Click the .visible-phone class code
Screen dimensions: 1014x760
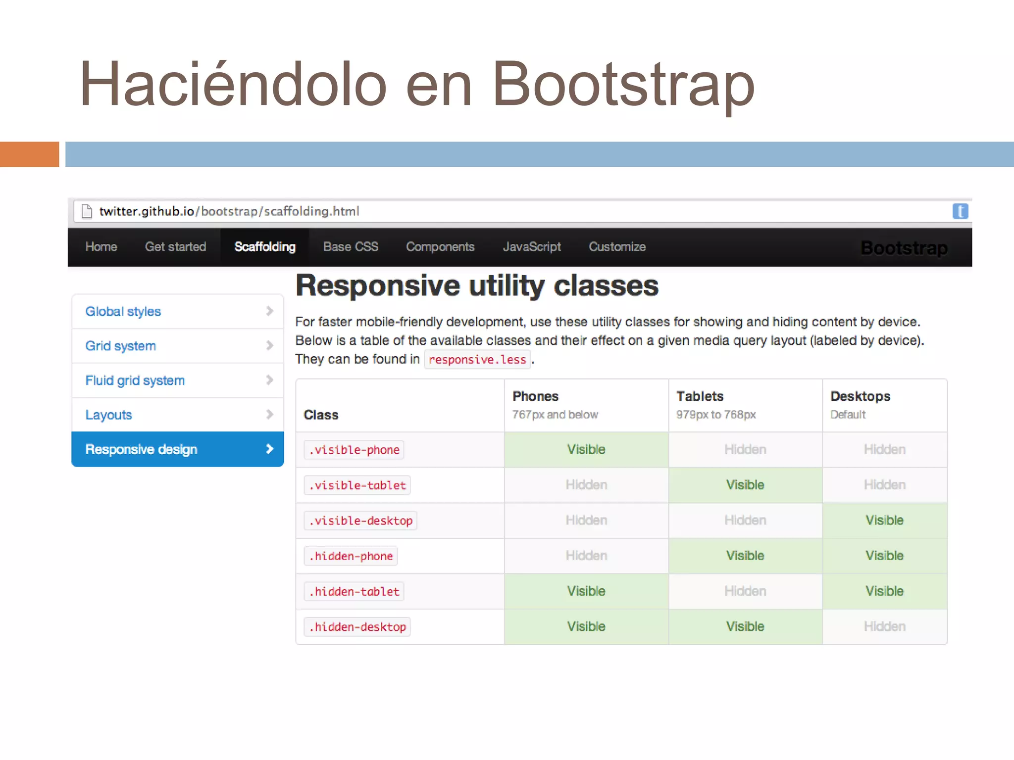(x=354, y=450)
